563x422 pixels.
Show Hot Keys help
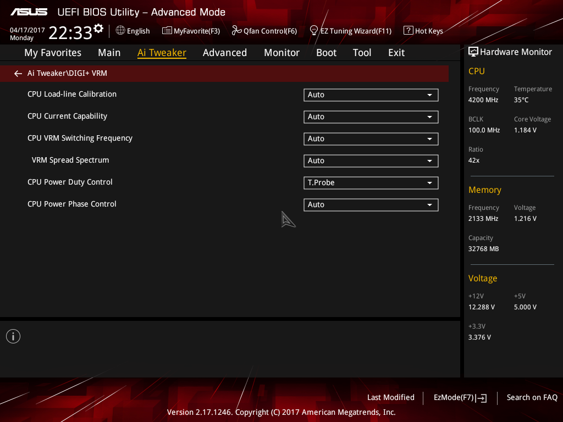[429, 31]
